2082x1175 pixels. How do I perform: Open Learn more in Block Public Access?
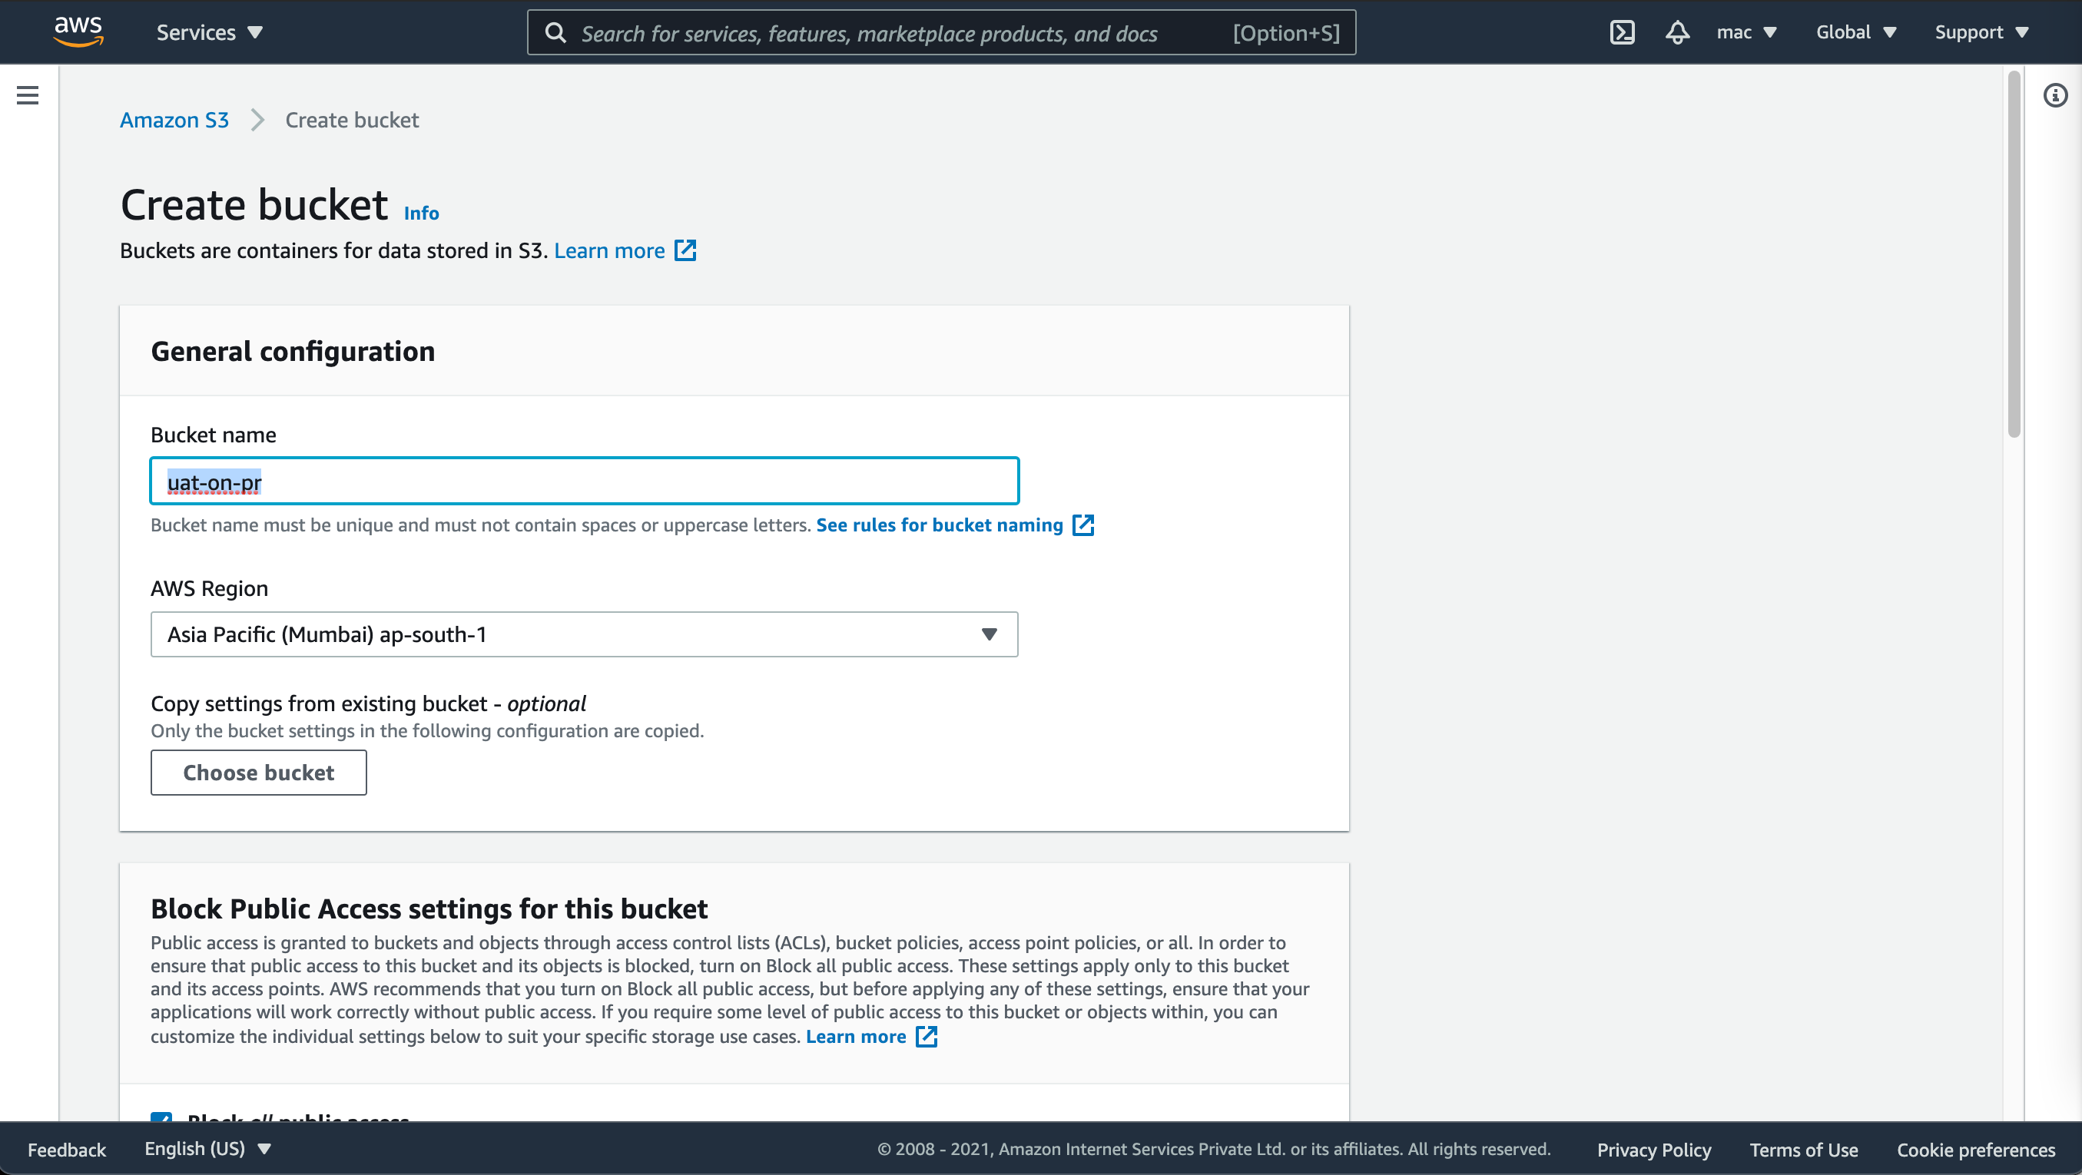click(855, 1037)
